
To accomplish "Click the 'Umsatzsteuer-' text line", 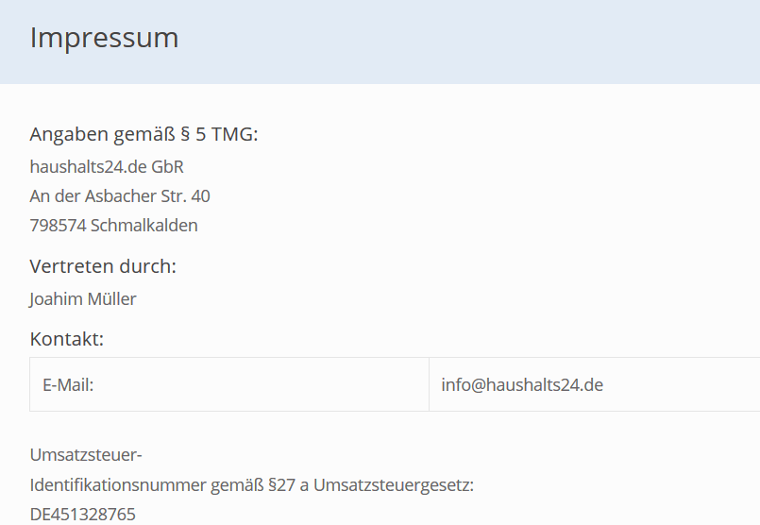I will 86,455.
